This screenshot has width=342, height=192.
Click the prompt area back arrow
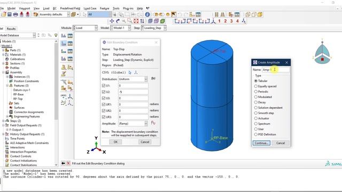[63, 163]
